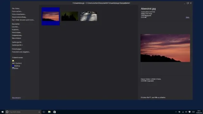Open the C: (Jochen) drive
Screen dimensions: 203x114
pos(17,63)
